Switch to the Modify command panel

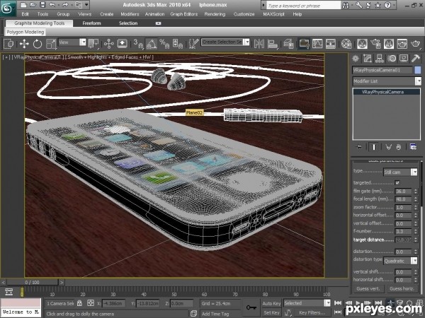pyautogui.click(x=368, y=58)
